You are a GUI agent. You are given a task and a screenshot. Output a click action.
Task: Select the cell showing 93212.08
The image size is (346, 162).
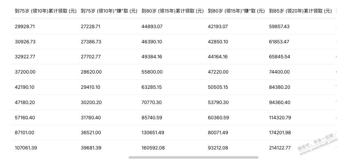point(218,148)
